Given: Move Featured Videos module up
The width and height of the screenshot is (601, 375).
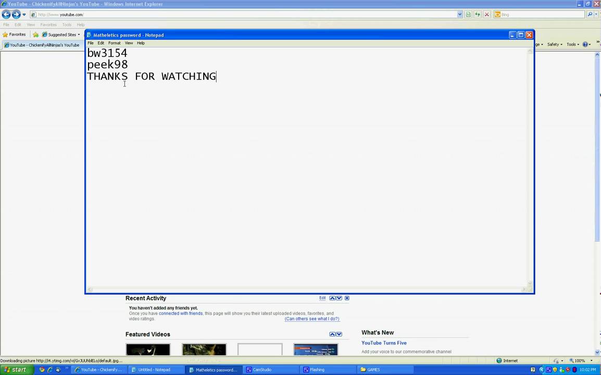Looking at the screenshot, I should [332, 334].
